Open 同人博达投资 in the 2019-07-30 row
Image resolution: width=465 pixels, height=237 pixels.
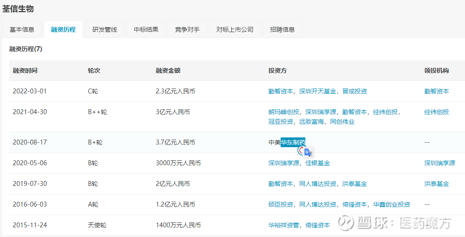tap(318, 184)
